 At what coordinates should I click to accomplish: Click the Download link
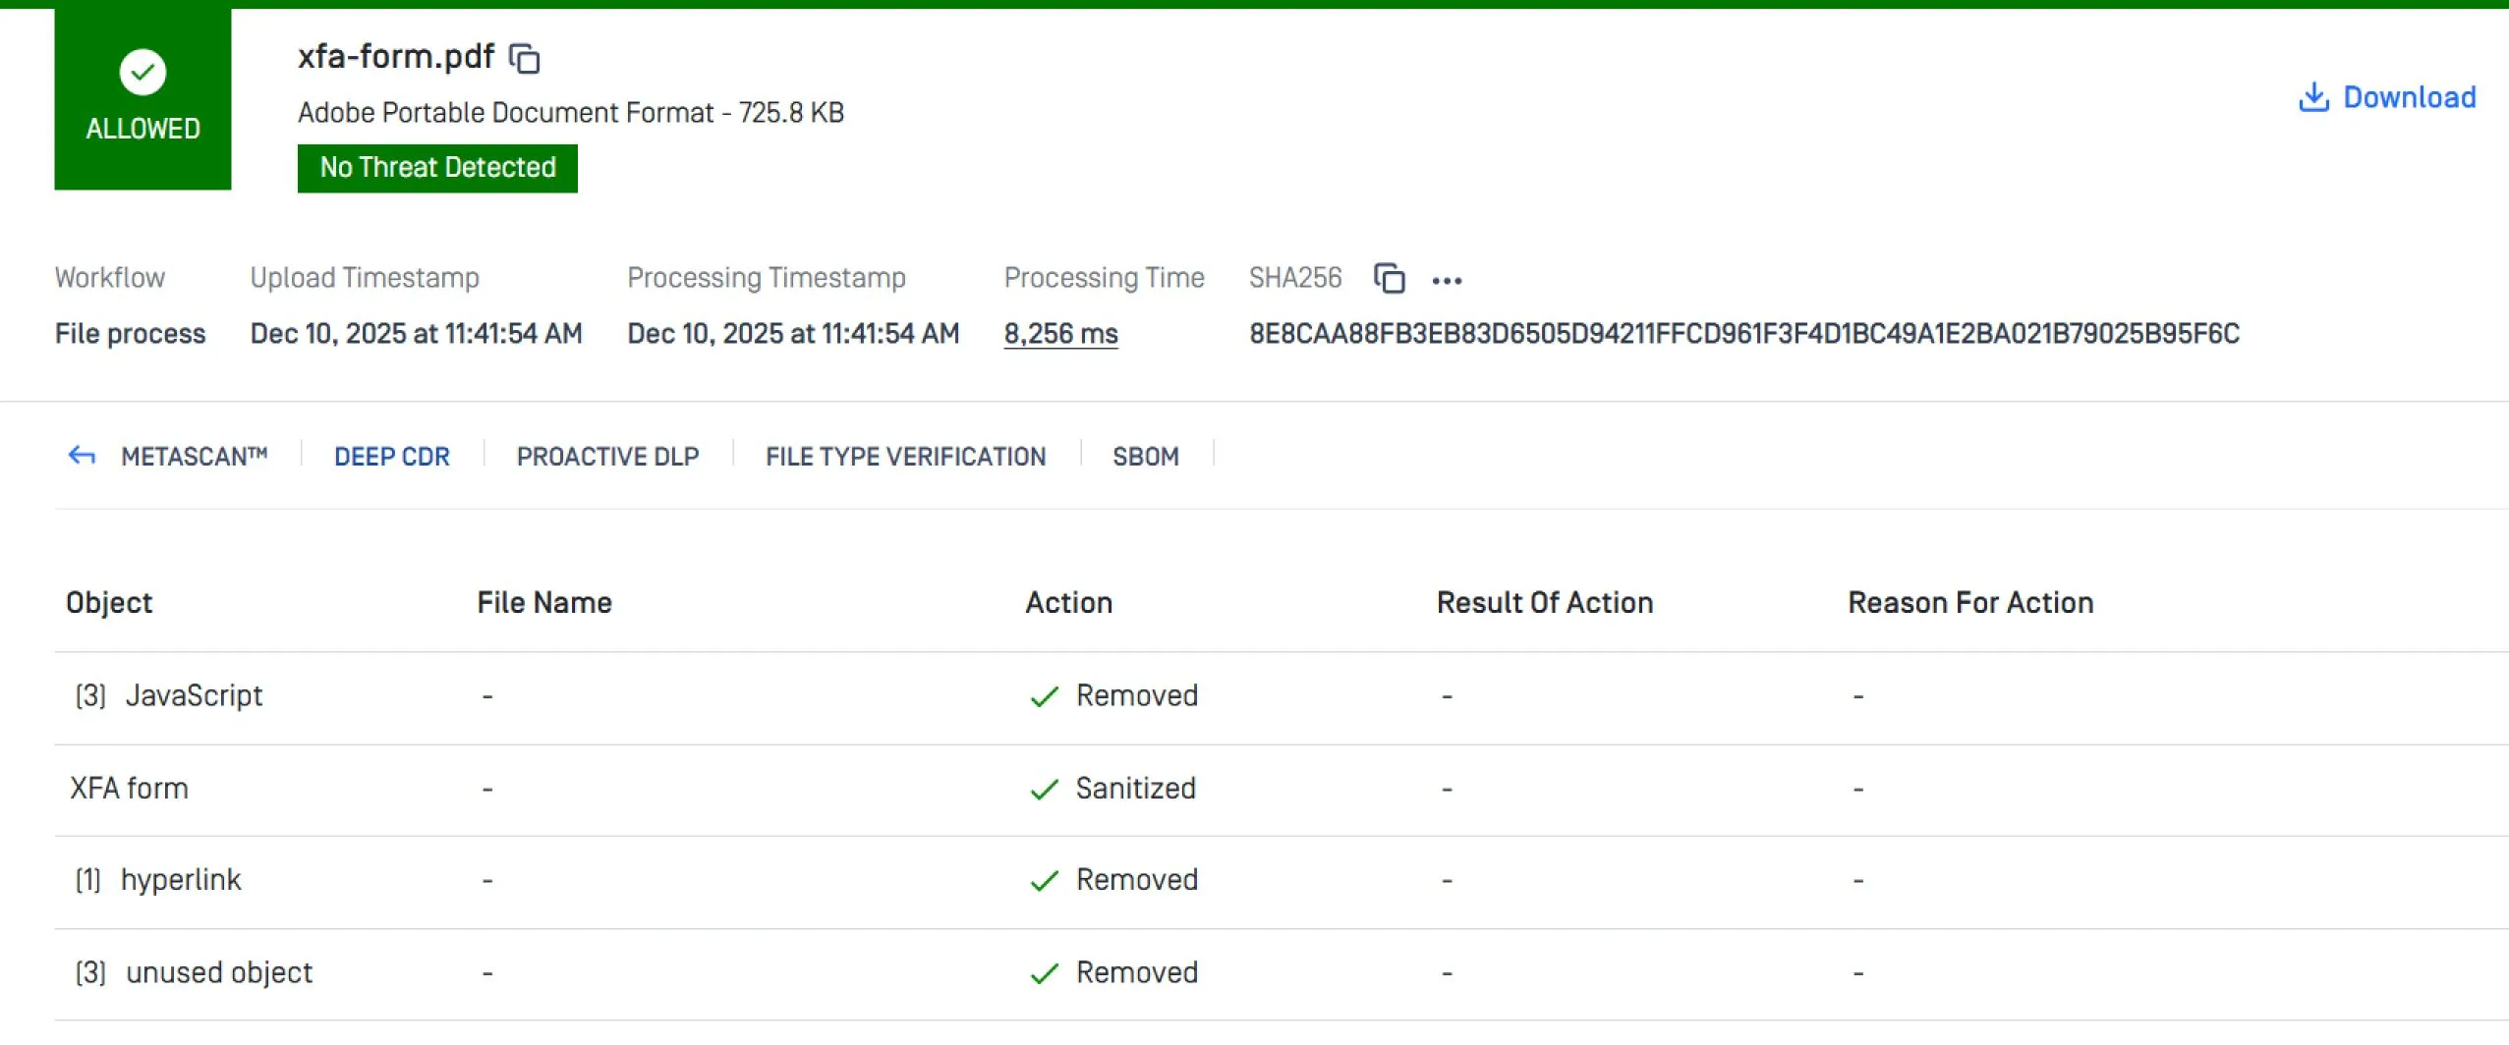click(2409, 97)
